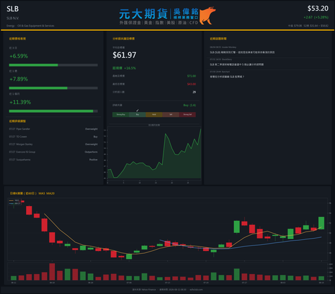Image resolution: width=335 pixels, height=294 pixels.
Task: Click the Buy (1.6) consensus rating
Action: coord(190,105)
